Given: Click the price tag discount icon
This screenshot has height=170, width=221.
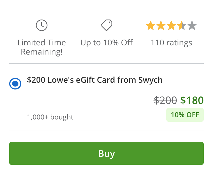Looking at the screenshot, I should pos(106,25).
